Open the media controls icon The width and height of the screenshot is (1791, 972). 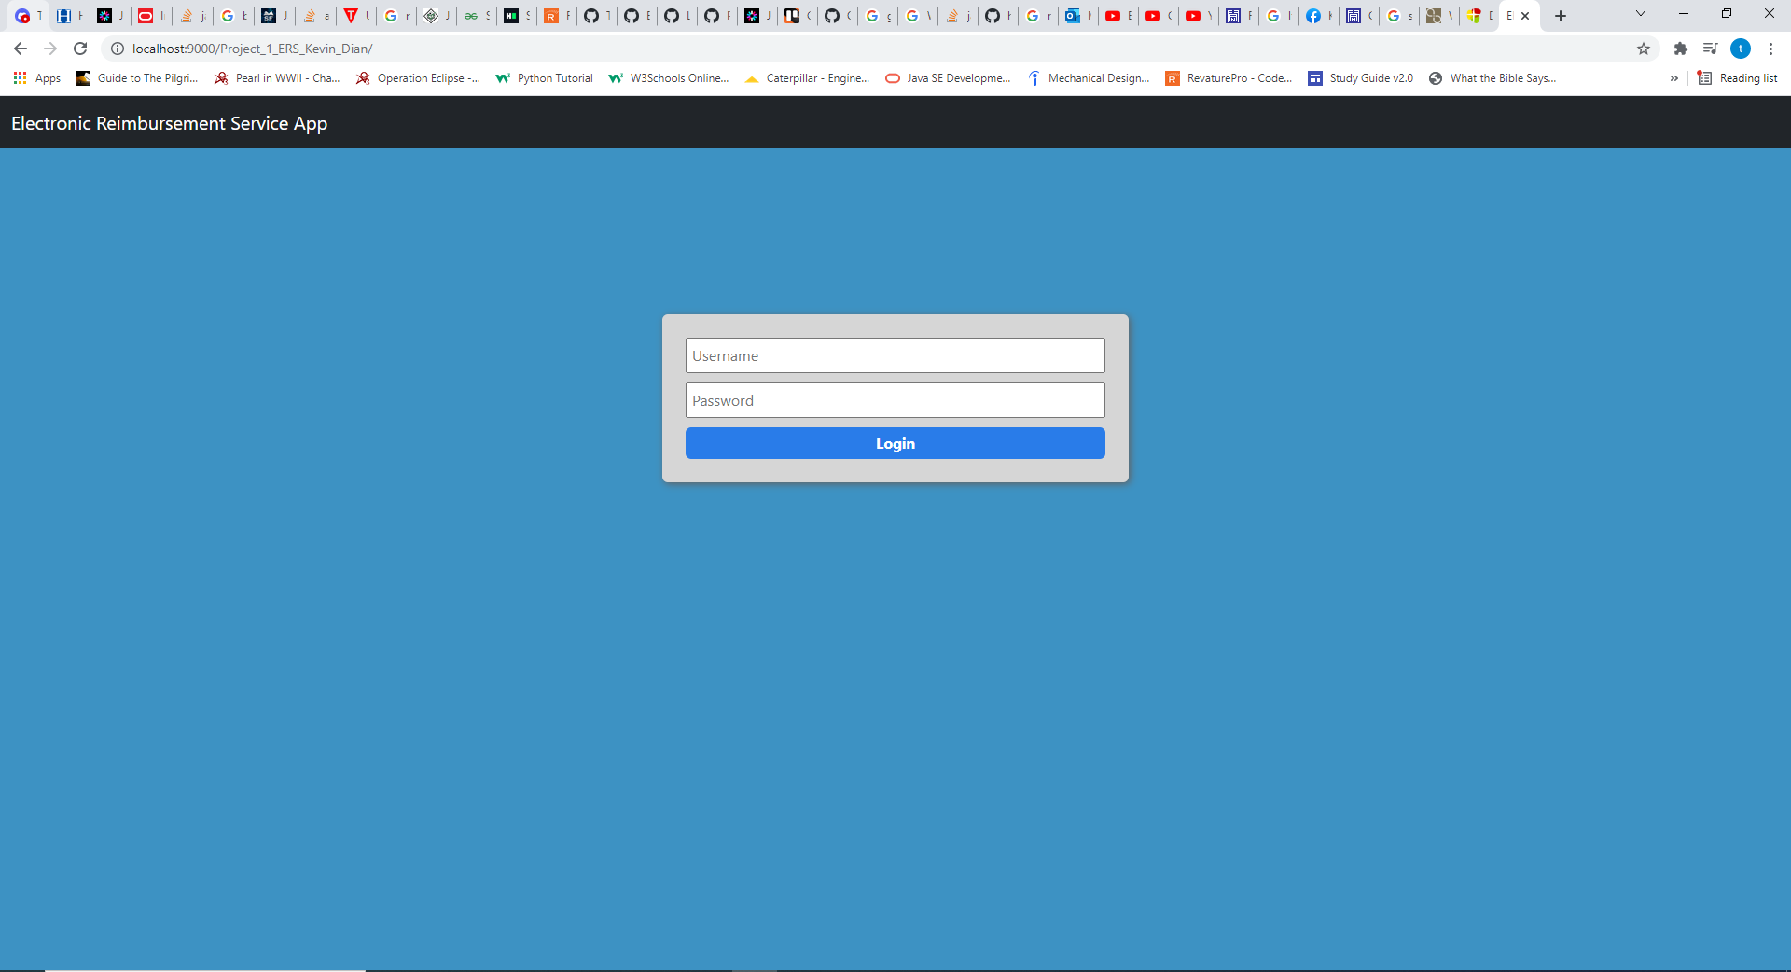coord(1711,49)
